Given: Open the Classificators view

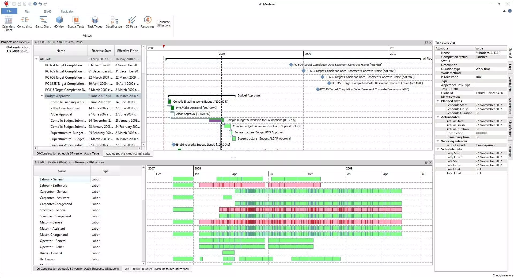Looking at the screenshot, I should (114, 22).
